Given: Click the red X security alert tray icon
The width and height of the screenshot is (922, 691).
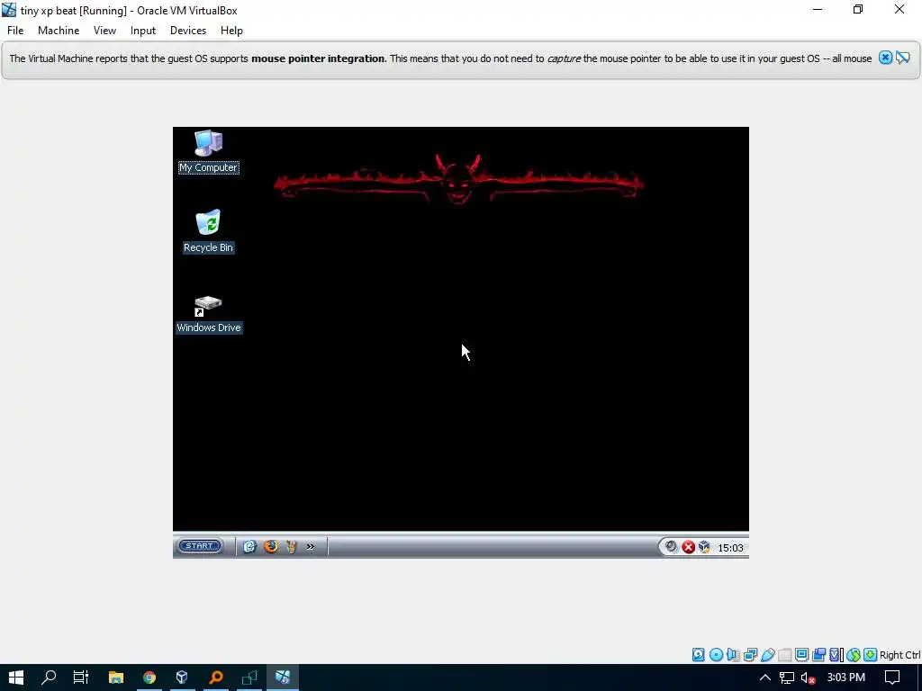Looking at the screenshot, I should tap(688, 548).
